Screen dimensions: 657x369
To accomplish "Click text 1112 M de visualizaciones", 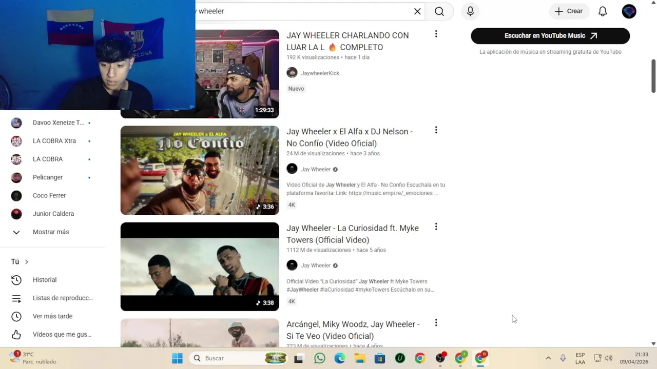I will 319,250.
